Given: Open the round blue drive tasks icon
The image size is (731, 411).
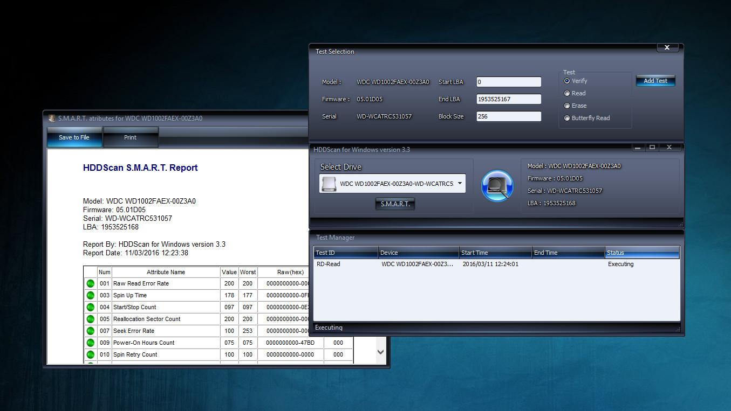Looking at the screenshot, I should point(496,185).
